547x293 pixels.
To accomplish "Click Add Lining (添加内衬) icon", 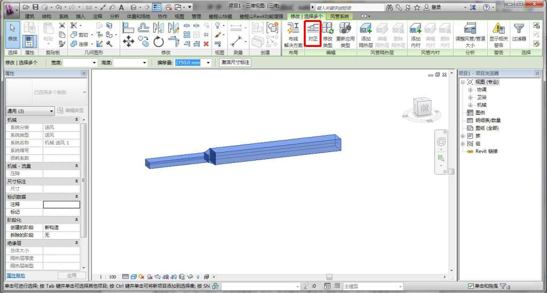I will tap(416, 35).
